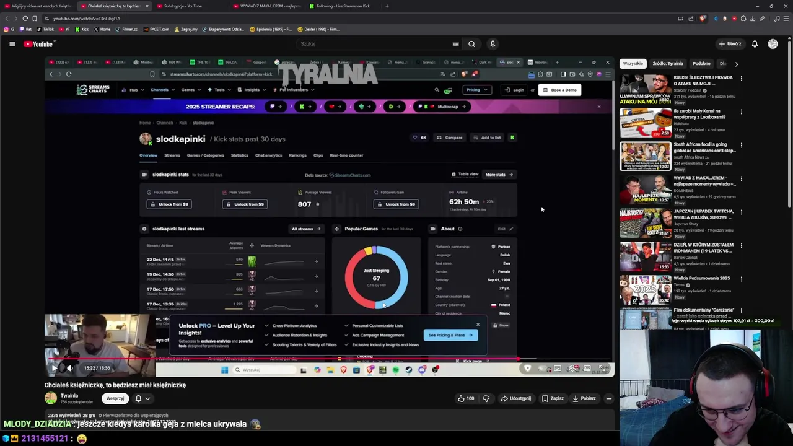Select the Podobne filter chip
793x446 pixels.
[701, 64]
